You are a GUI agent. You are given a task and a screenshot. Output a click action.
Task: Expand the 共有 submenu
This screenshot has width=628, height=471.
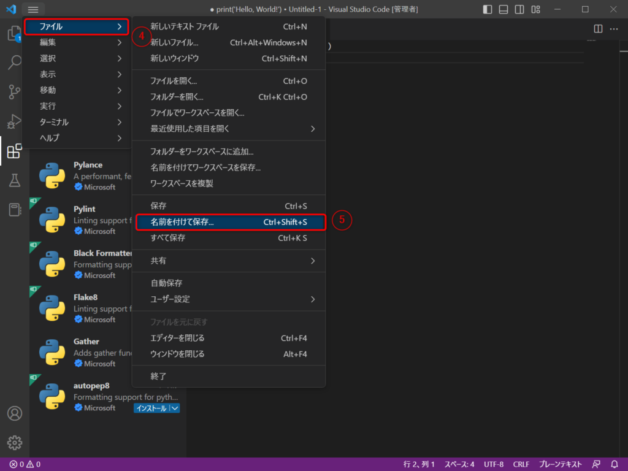pyautogui.click(x=229, y=261)
